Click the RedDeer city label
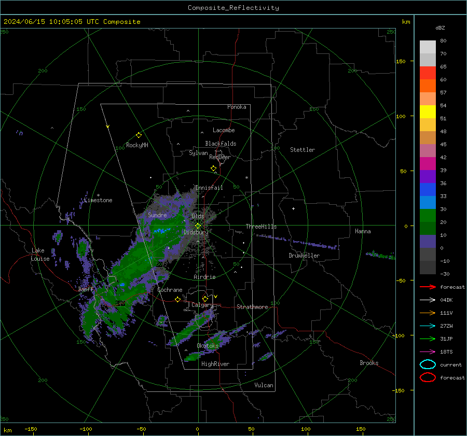 (220, 157)
